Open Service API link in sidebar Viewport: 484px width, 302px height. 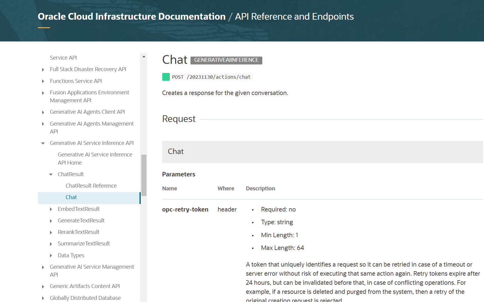[x=63, y=57]
